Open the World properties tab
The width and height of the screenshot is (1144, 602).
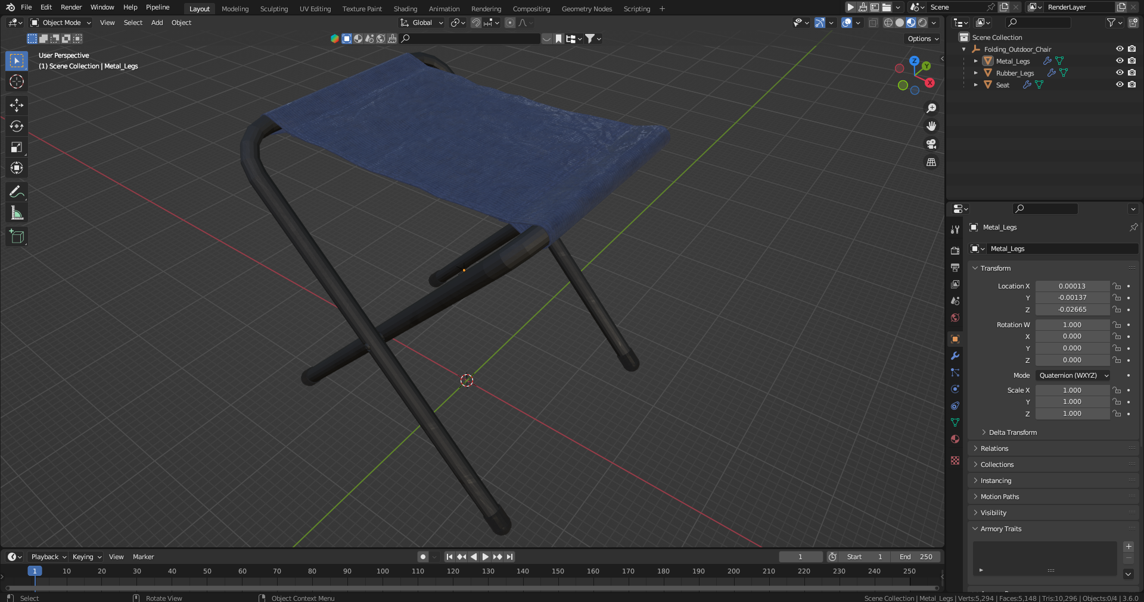pos(955,318)
